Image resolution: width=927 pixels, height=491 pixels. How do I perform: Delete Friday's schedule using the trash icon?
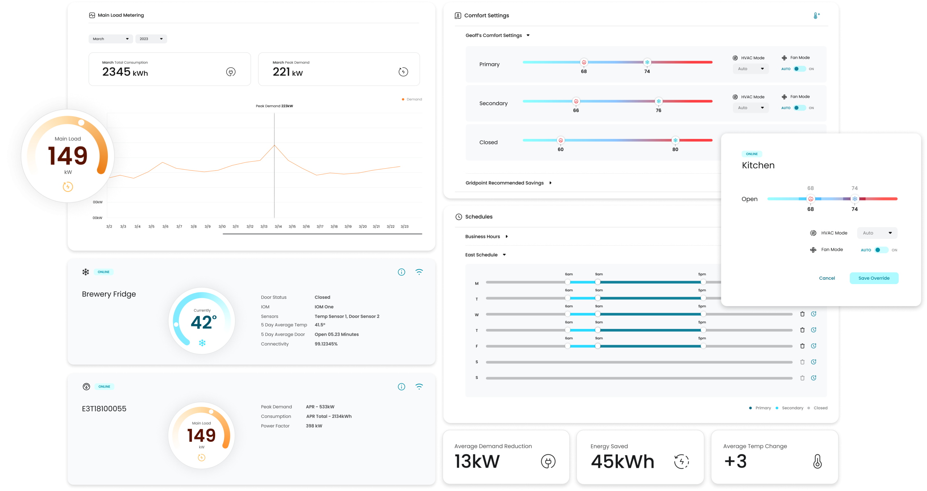pyautogui.click(x=802, y=346)
